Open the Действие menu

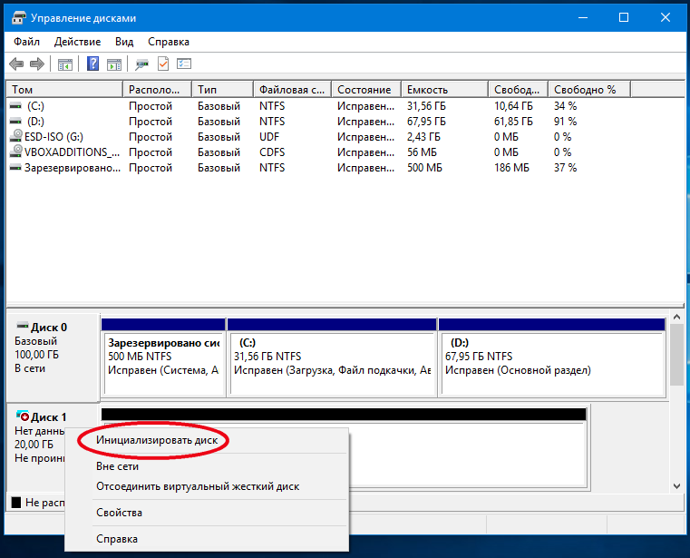pos(77,42)
